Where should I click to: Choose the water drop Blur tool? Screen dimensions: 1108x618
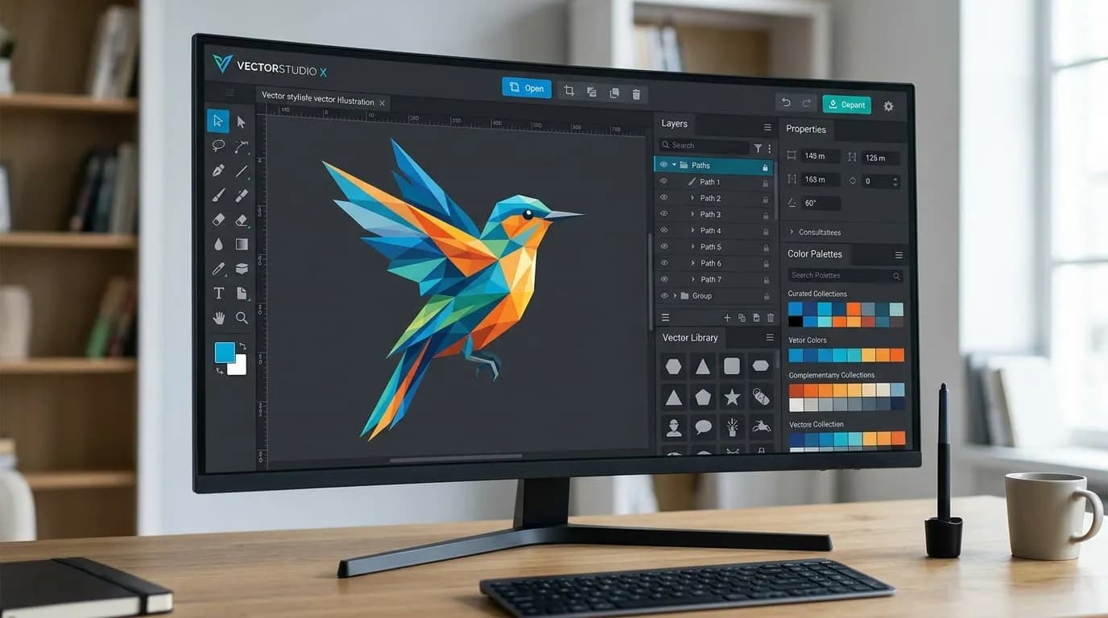tap(218, 244)
